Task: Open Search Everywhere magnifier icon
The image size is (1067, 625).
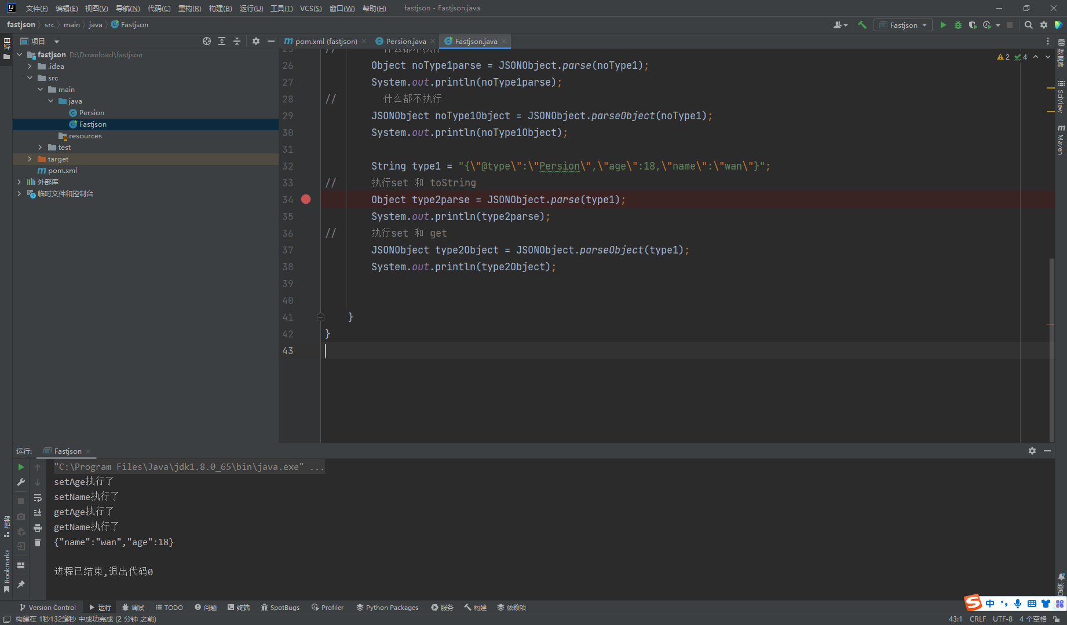Action: (x=1029, y=25)
